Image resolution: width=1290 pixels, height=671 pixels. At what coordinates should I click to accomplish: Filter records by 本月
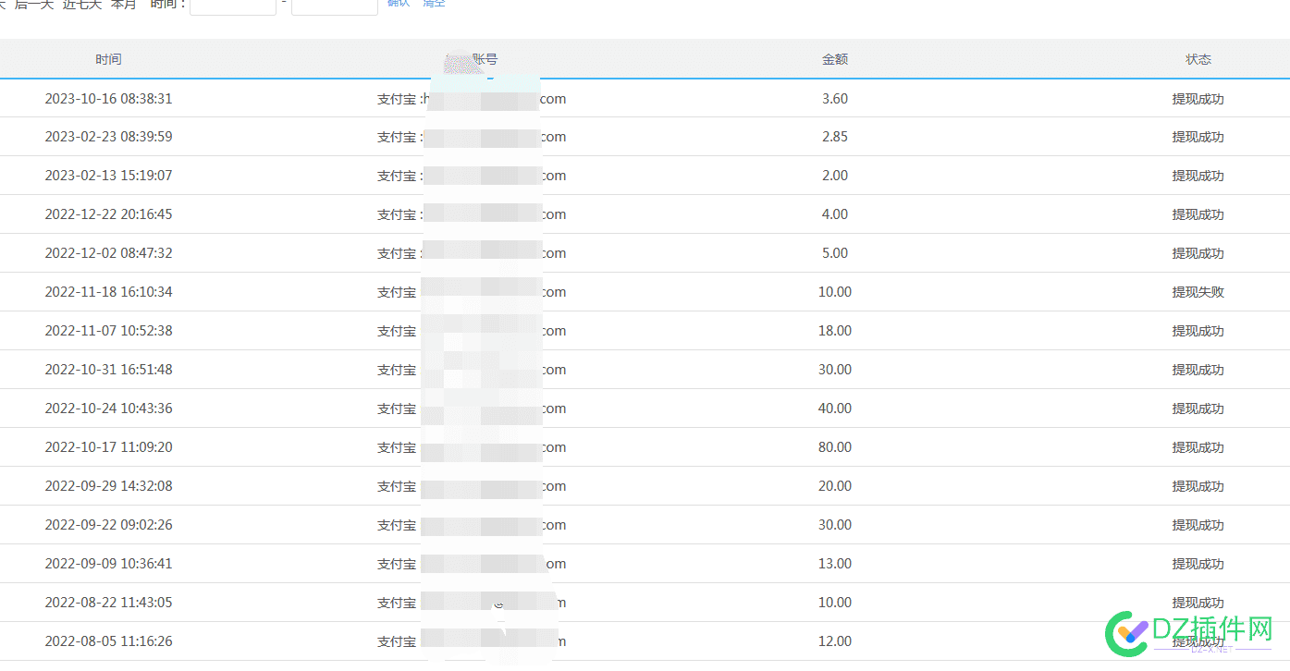123,4
